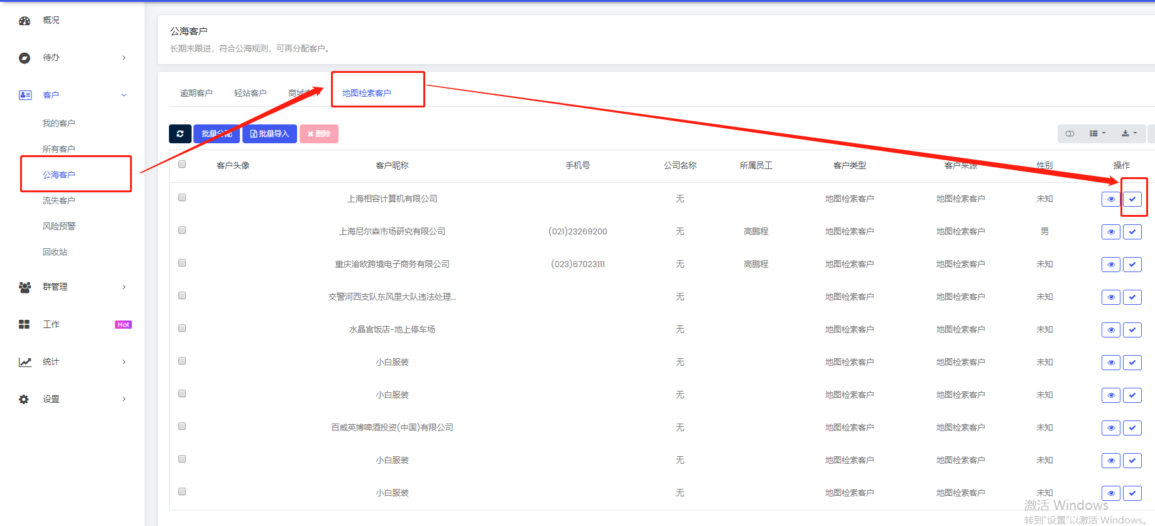This screenshot has width=1155, height=526.
Task: Click the 群管理 group icon in sidebar
Action: point(24,287)
